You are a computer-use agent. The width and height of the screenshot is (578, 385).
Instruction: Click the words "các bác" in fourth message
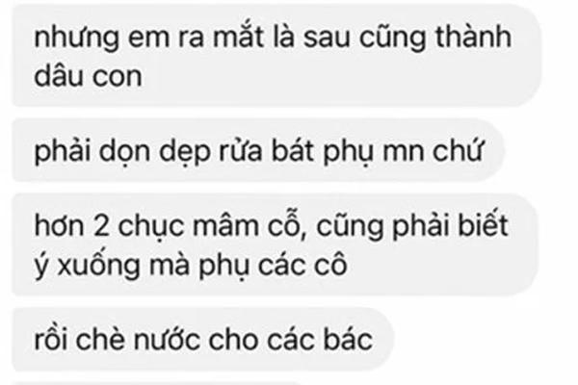pos(320,340)
